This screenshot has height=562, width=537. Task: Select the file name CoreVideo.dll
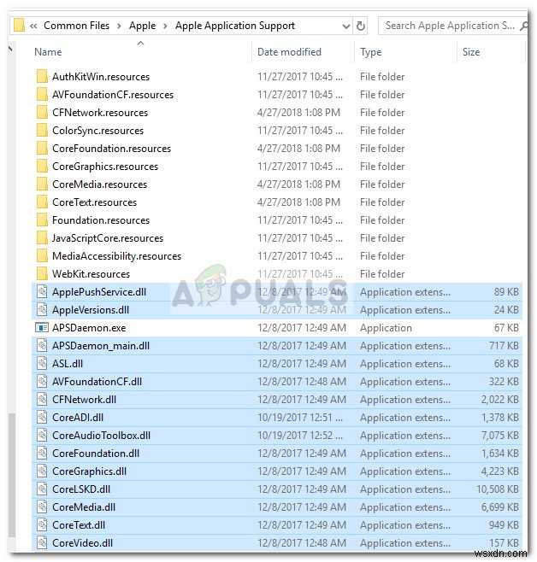[x=82, y=542]
